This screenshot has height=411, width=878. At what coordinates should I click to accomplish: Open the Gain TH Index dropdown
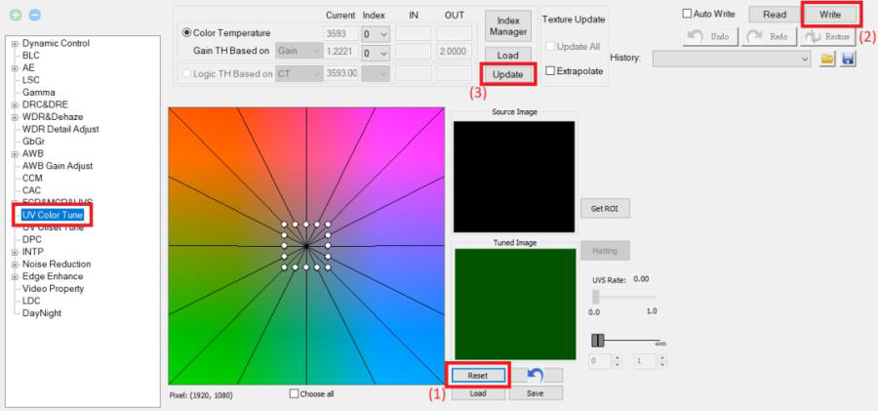pos(376,53)
